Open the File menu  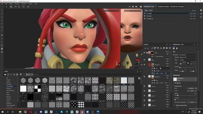click(x=2, y=4)
